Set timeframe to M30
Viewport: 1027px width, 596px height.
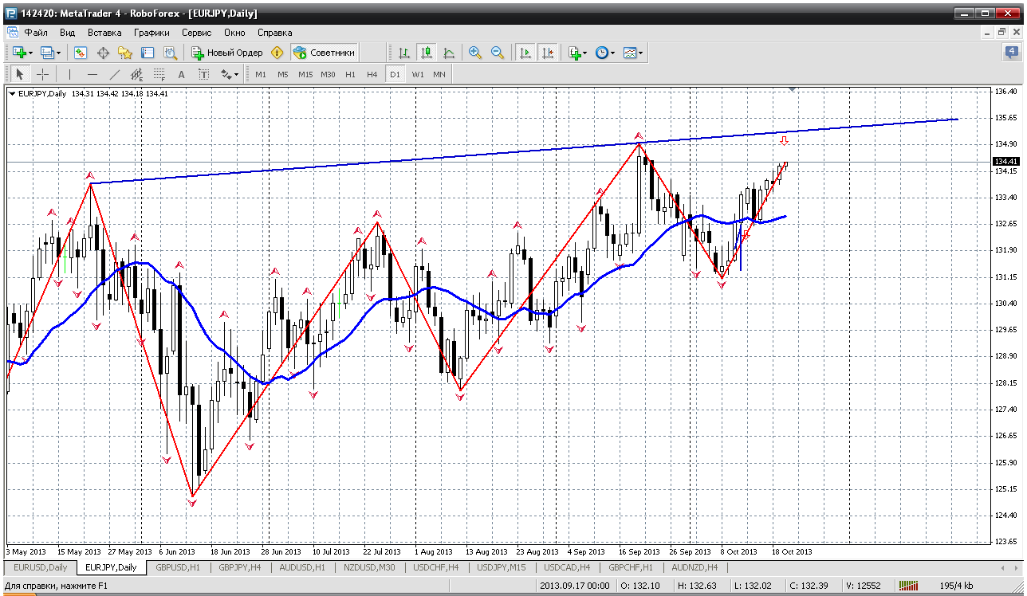[x=328, y=74]
